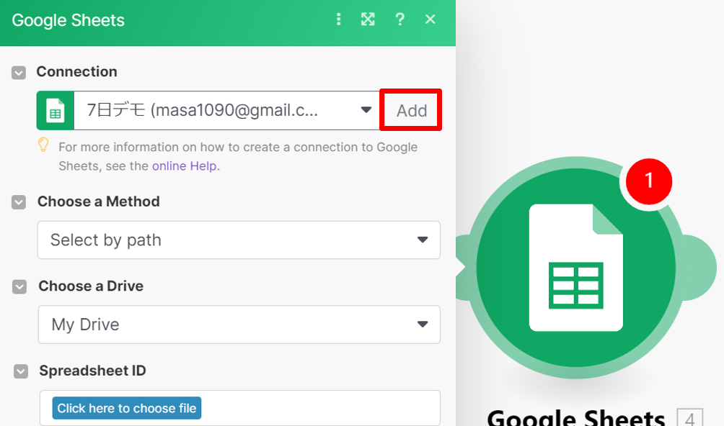Follow the online Help link

pyautogui.click(x=184, y=166)
